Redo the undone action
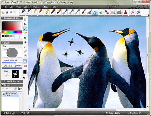This screenshot has height=116, width=151. click(x=15, y=12)
